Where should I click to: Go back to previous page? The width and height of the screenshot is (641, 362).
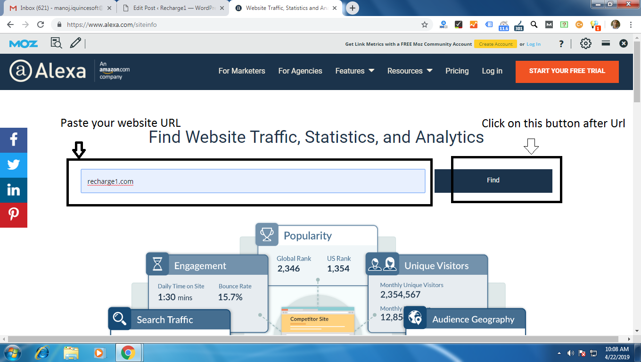coord(11,25)
